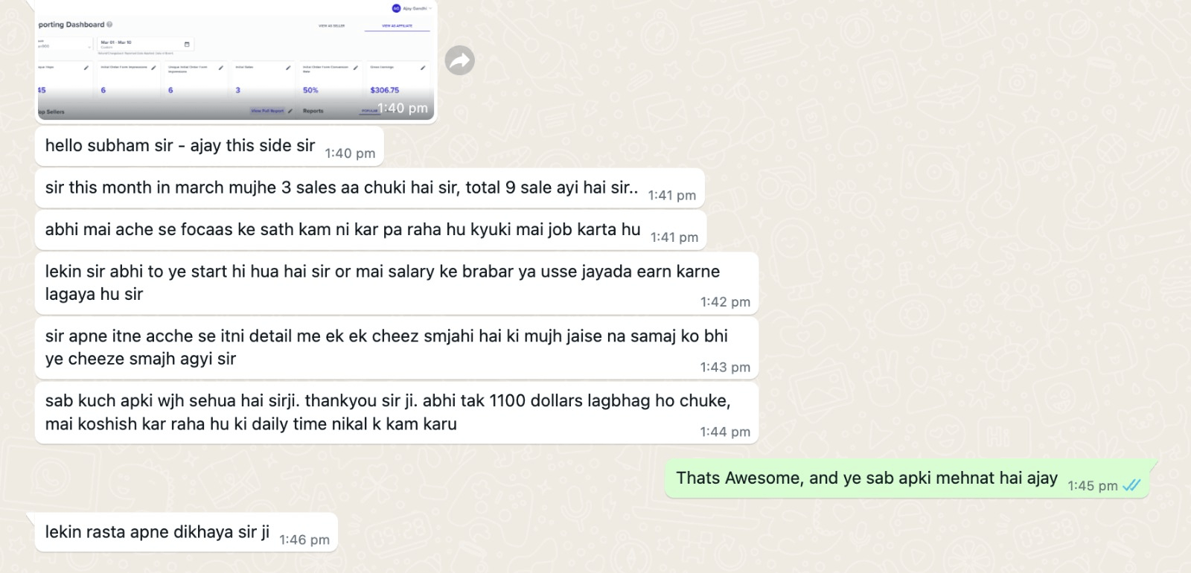Click the forward arrow beside the image
The height and width of the screenshot is (573, 1191).
(460, 60)
